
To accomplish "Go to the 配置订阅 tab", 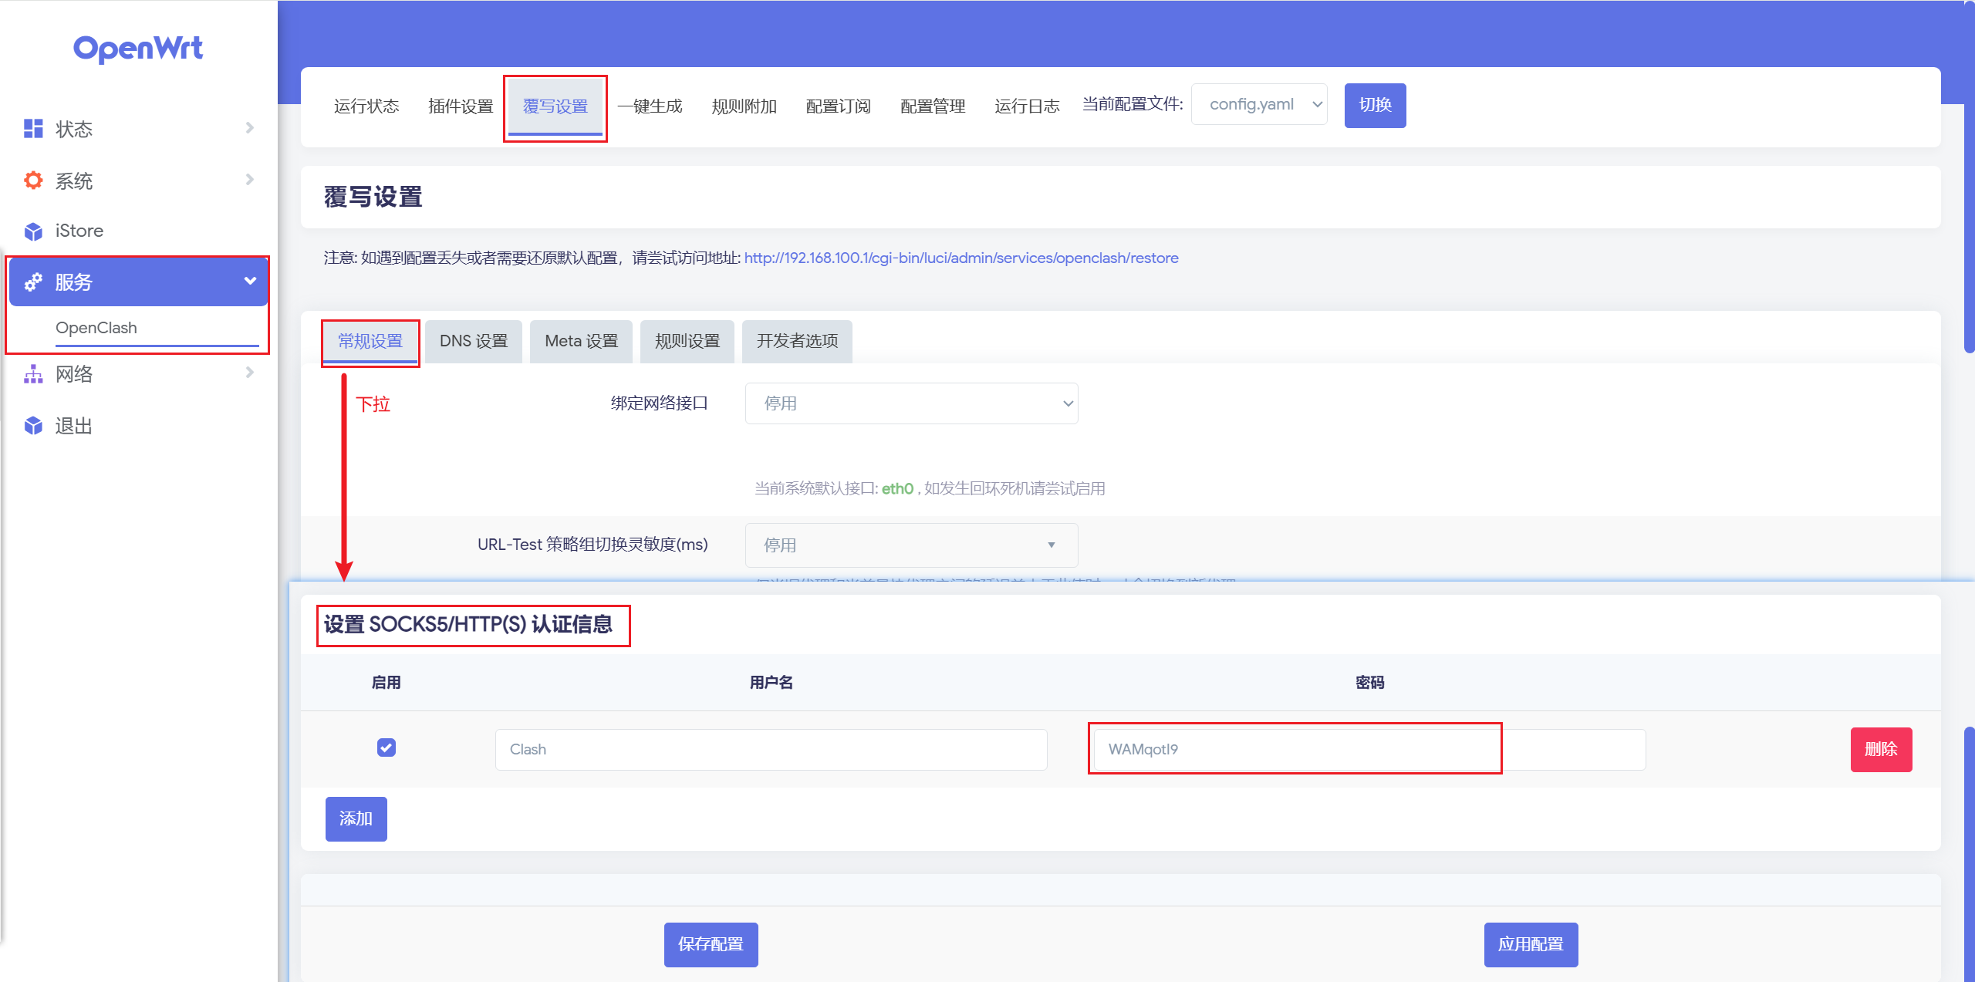I will click(x=838, y=106).
